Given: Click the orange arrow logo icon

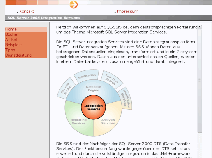Looking at the screenshot, I should (73, 5).
